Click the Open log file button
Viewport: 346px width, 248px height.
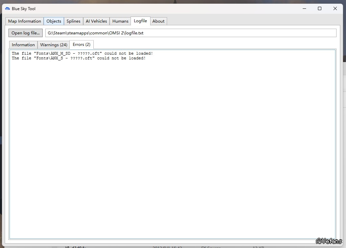coord(26,33)
